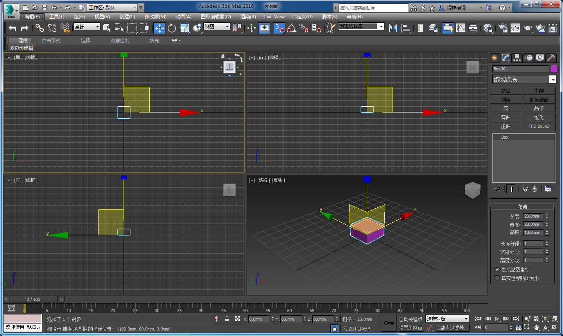
Task: Switch to the Utilities panel tab
Action: point(551,58)
